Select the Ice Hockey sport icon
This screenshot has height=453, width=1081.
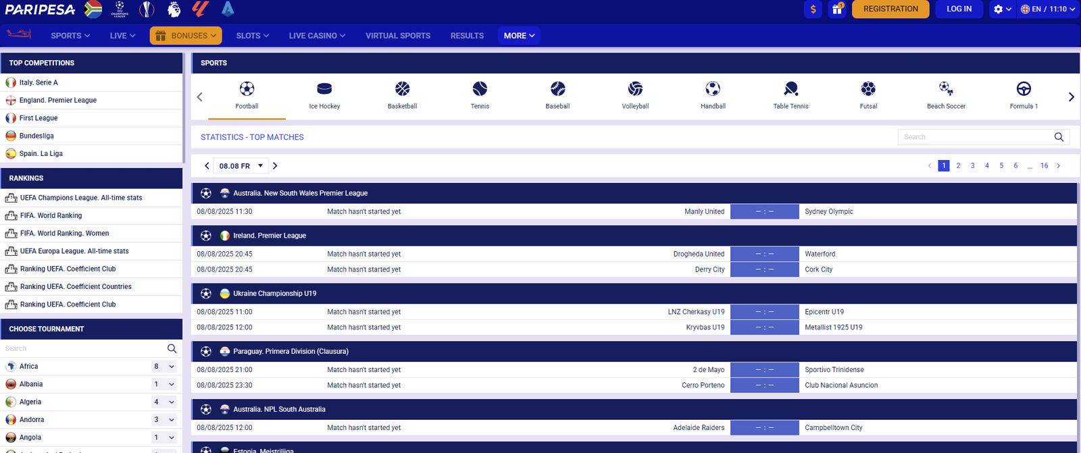click(x=324, y=89)
